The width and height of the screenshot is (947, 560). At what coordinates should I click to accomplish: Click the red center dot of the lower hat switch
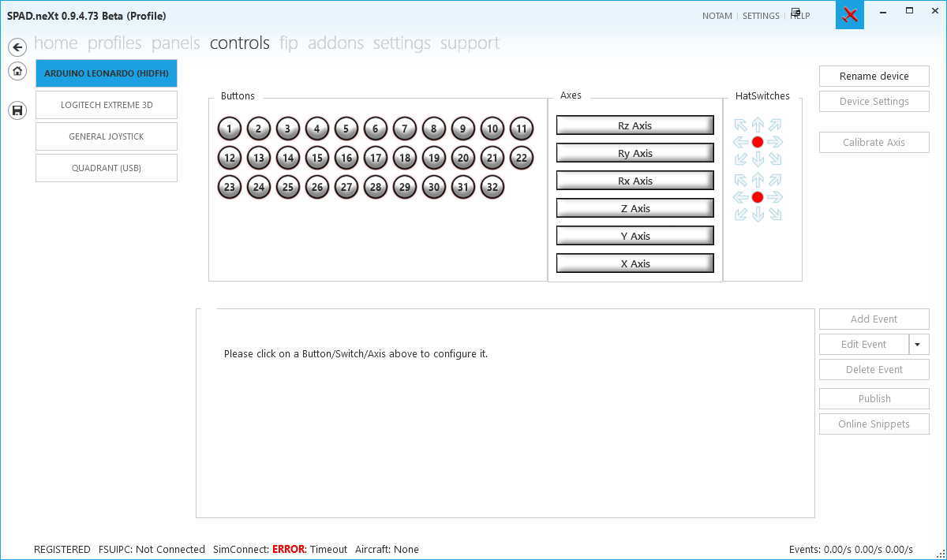click(x=758, y=197)
